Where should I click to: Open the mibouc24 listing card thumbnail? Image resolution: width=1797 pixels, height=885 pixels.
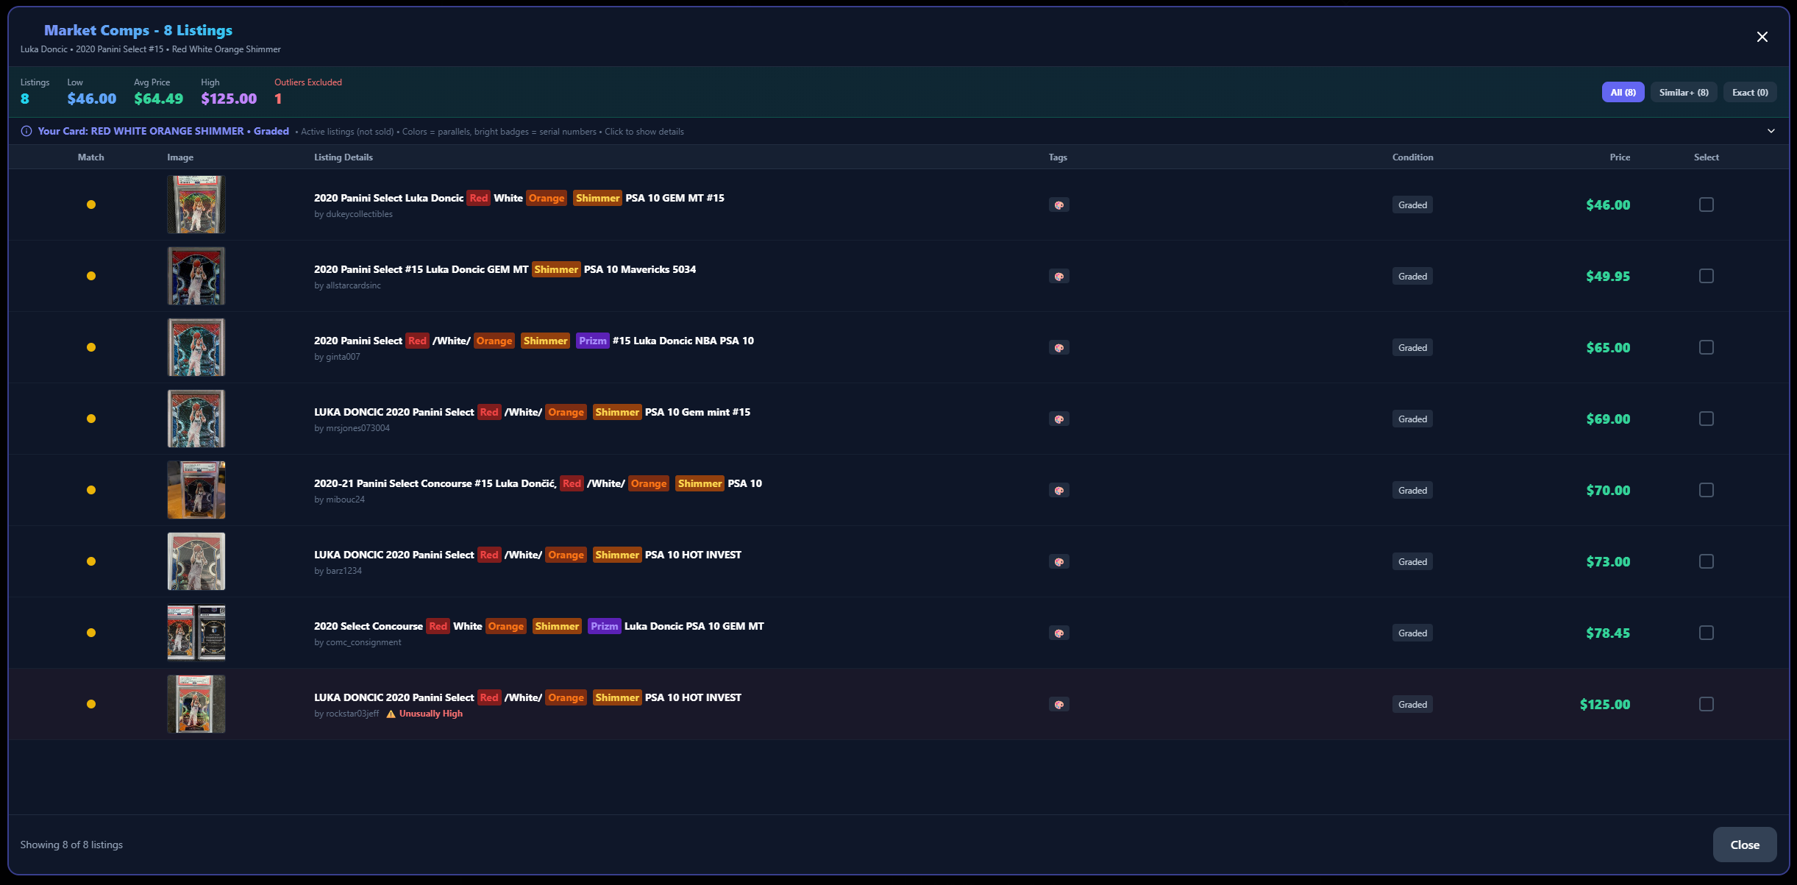click(196, 490)
